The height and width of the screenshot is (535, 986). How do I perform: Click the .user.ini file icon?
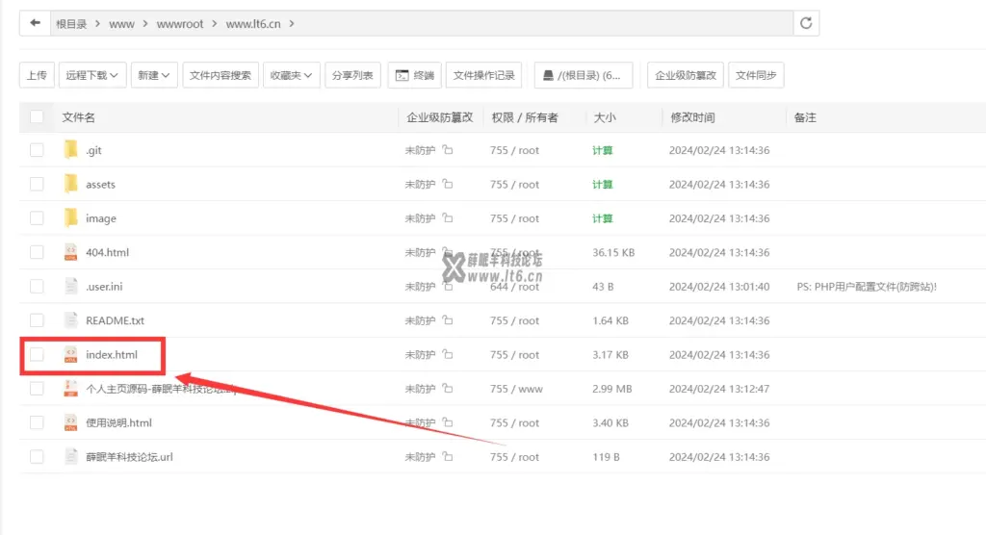pos(70,286)
